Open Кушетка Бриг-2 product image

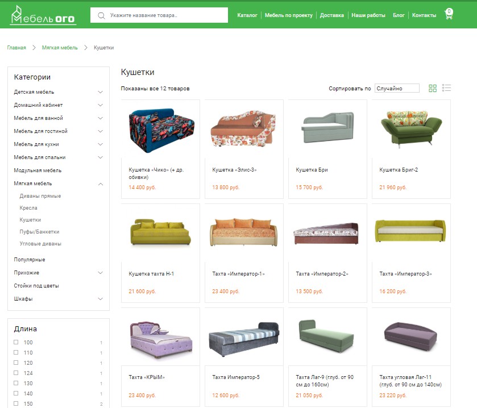pos(411,129)
